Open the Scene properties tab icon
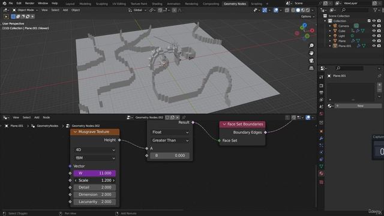The width and height of the screenshot is (384, 216). [322, 107]
